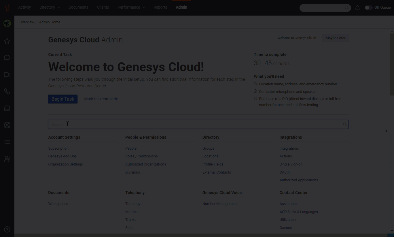Open the Reports menu item
This screenshot has height=237, width=394.
(x=160, y=7)
